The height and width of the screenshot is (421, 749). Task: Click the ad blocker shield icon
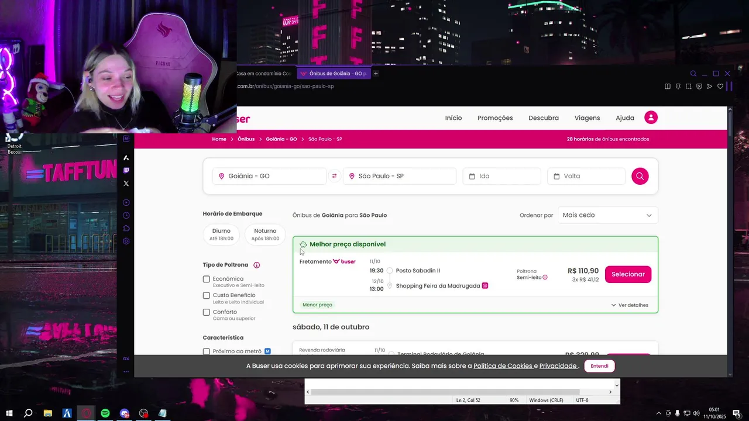pos(699,87)
